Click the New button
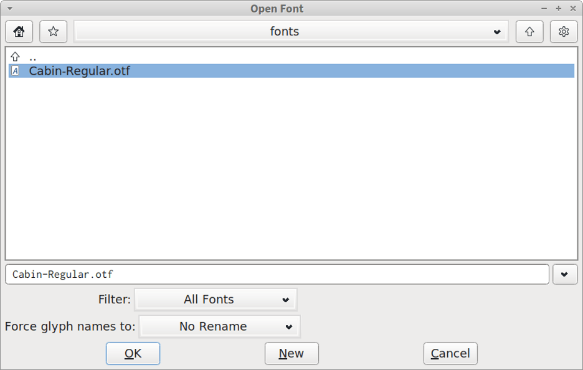This screenshot has width=583, height=370. (x=291, y=353)
